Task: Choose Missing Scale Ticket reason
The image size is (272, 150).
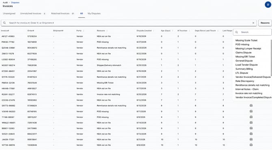Action: [246, 41]
